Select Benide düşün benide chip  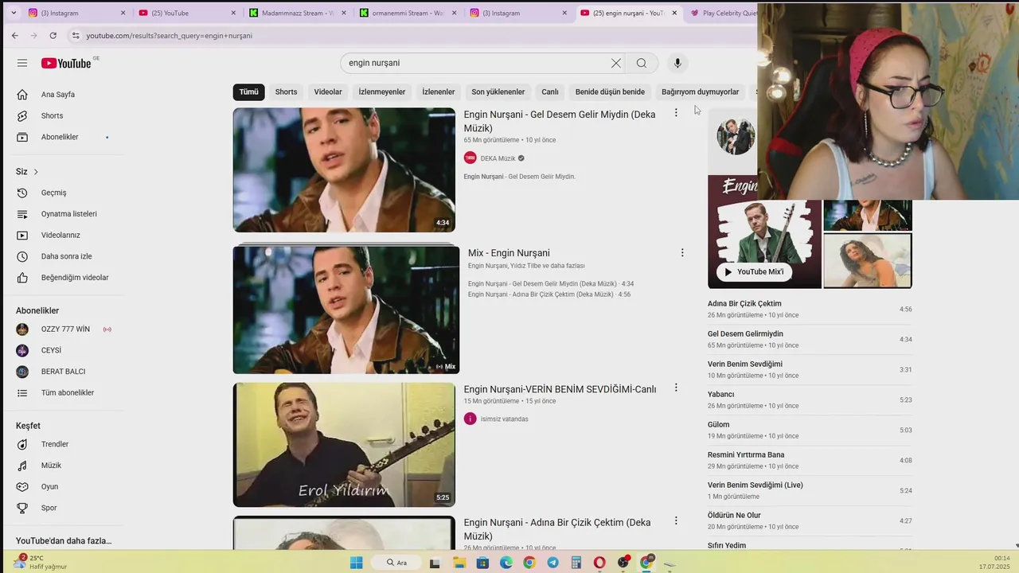coord(610,92)
